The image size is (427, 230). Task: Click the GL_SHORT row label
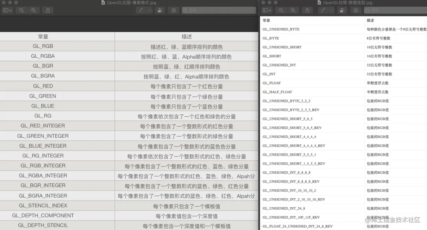(272, 56)
